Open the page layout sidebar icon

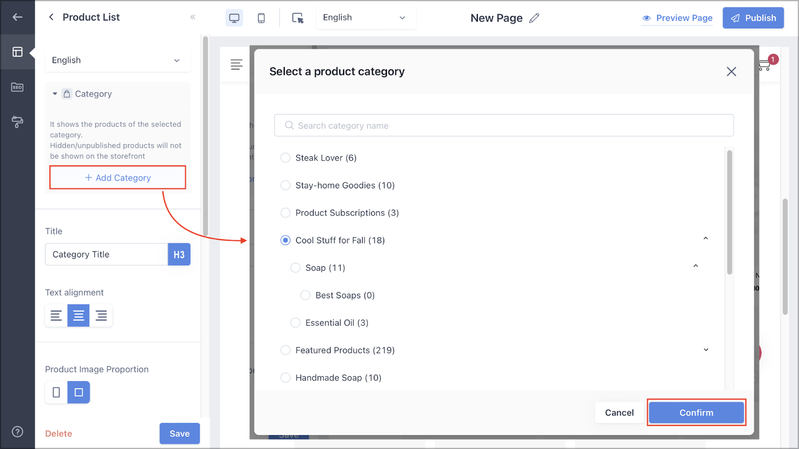pos(17,52)
